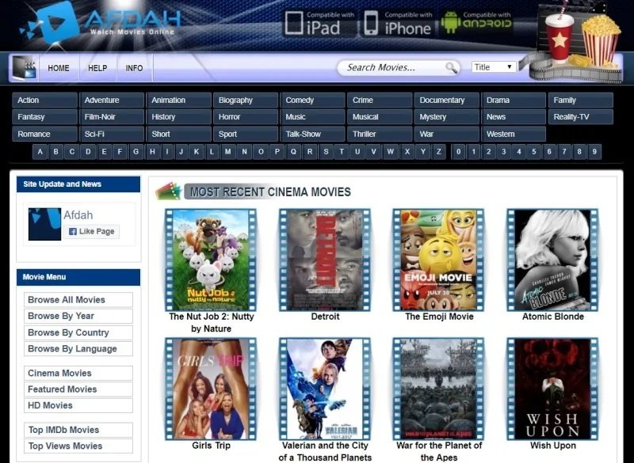Click the magnifying glass search icon
Image resolution: width=634 pixels, height=463 pixels.
(451, 68)
